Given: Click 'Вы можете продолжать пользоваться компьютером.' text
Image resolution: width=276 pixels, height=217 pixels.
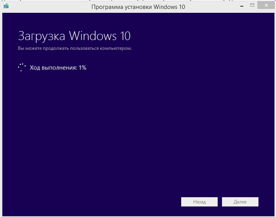Looking at the screenshot, I should (x=75, y=48).
